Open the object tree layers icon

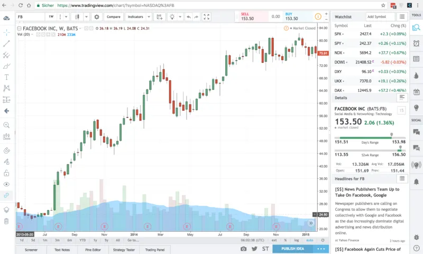pos(6,210)
